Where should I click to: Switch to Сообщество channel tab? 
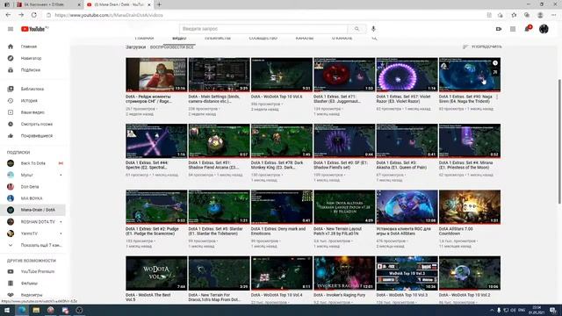pos(263,38)
